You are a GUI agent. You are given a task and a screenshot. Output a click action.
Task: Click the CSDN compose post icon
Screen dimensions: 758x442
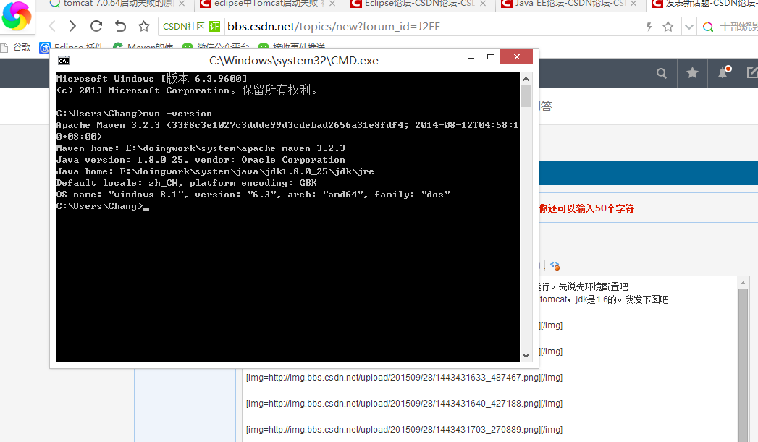coord(751,73)
